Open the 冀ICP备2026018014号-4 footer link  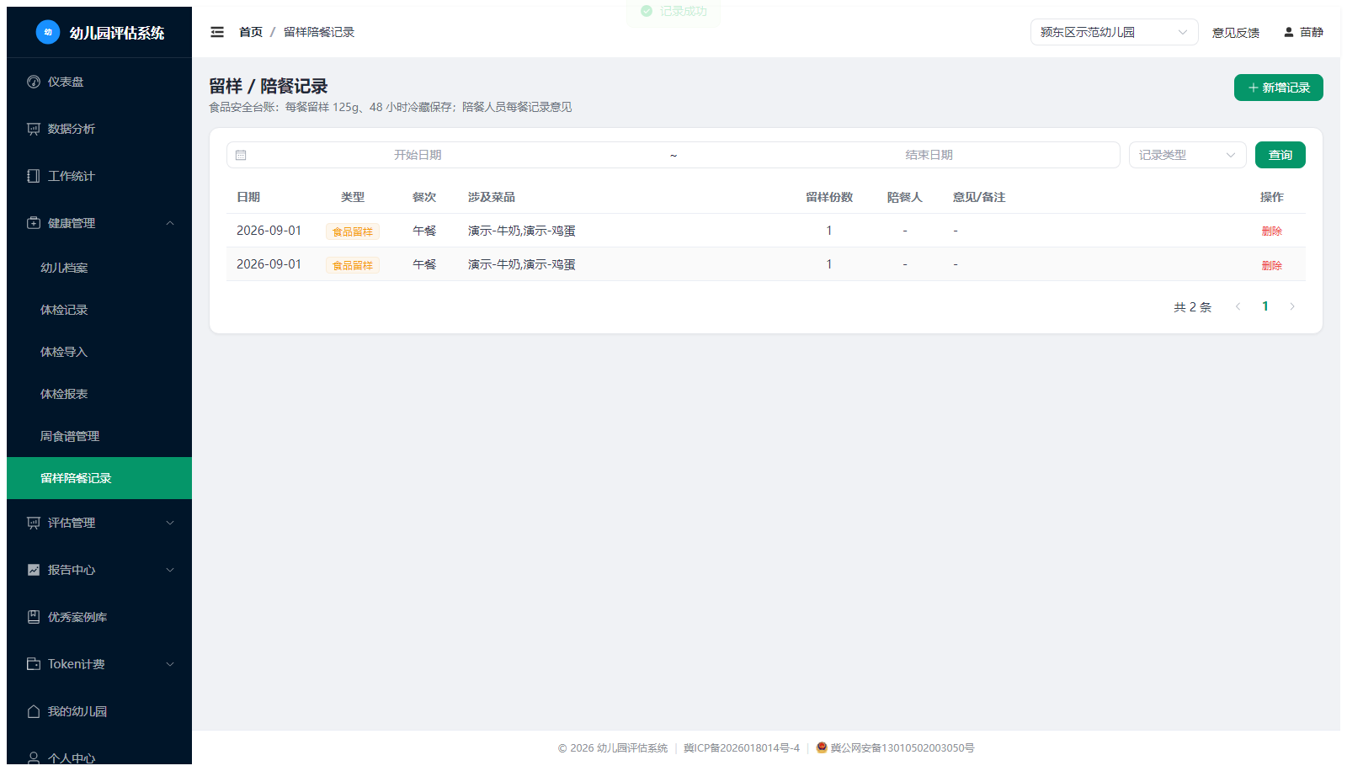pyautogui.click(x=742, y=747)
